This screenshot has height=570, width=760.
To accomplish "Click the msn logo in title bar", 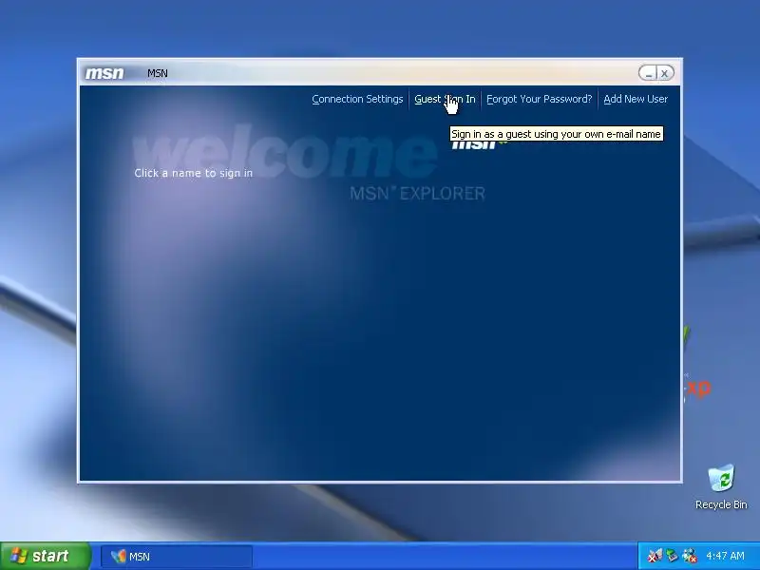I will click(x=104, y=73).
